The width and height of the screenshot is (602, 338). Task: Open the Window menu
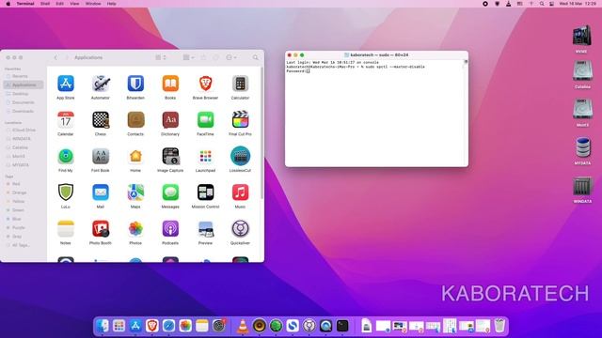click(x=93, y=4)
